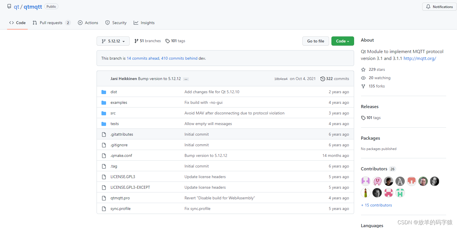Open the sync.profile file
Screen dimensions: 457x228
pyautogui.click(x=120, y=209)
